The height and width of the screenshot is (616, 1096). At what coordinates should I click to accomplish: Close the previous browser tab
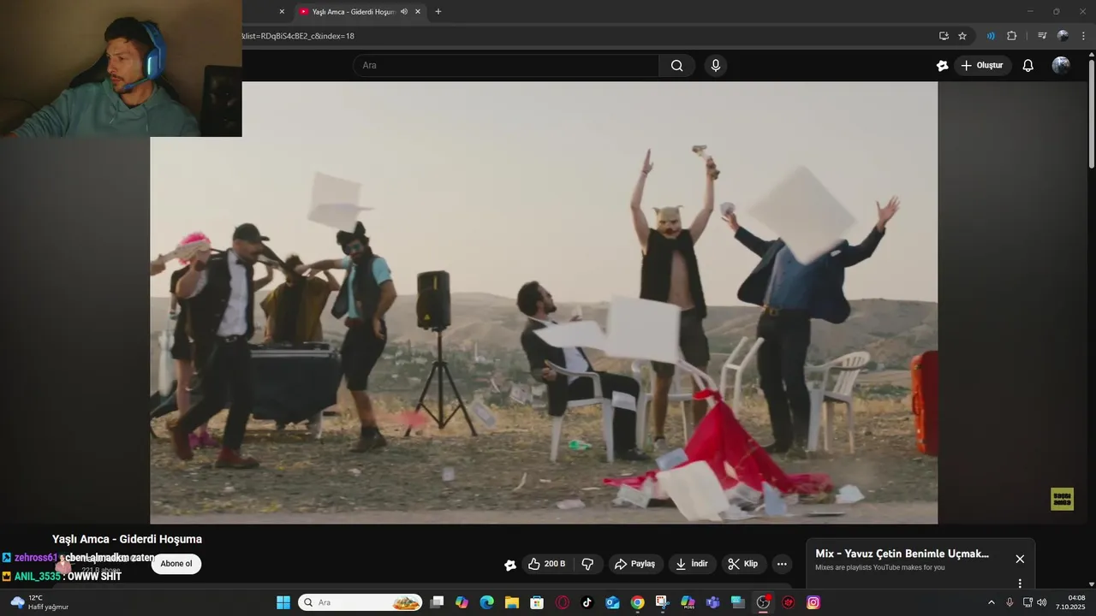pos(282,12)
